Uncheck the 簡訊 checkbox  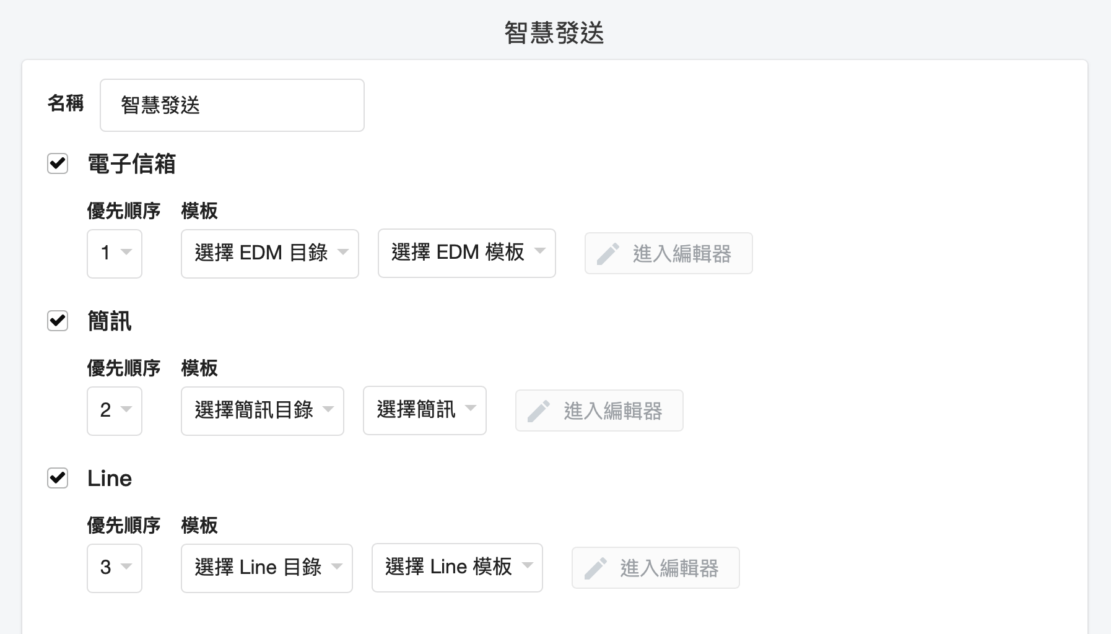point(58,321)
